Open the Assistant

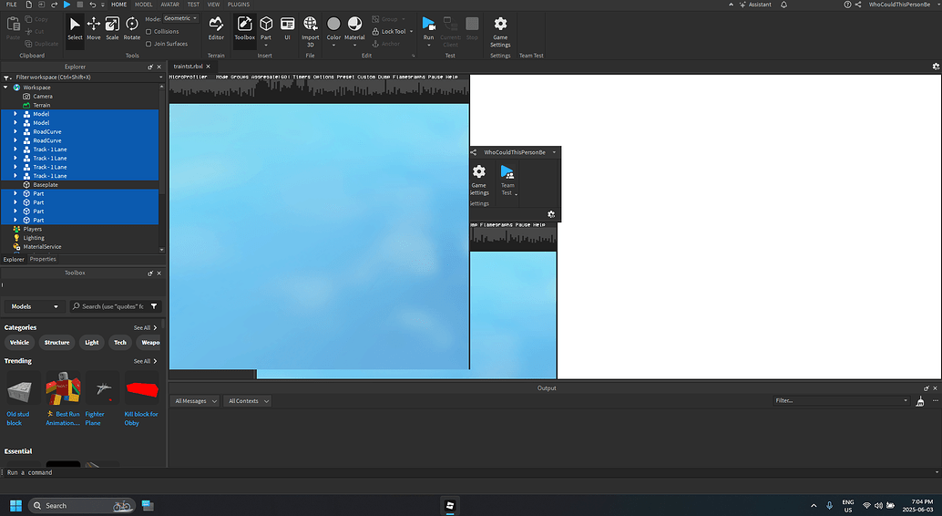(756, 5)
